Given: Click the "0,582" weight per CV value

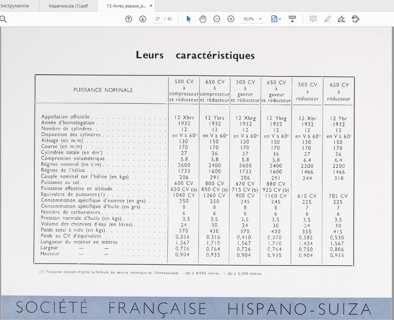Looking at the screenshot, I should (306, 237).
